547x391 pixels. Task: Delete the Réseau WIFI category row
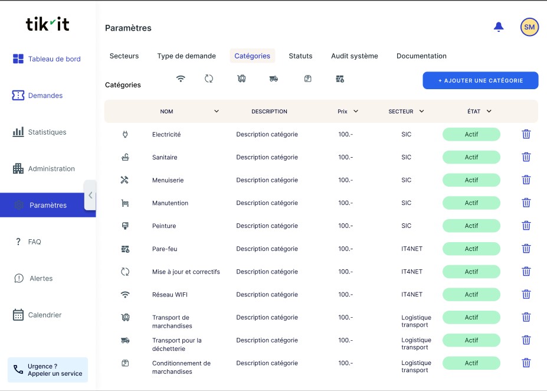(526, 294)
